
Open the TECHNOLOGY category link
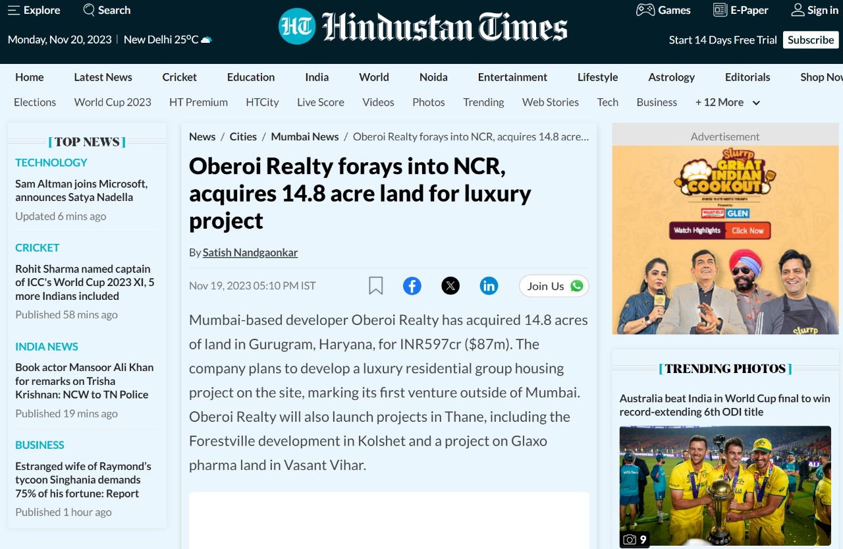tap(51, 162)
